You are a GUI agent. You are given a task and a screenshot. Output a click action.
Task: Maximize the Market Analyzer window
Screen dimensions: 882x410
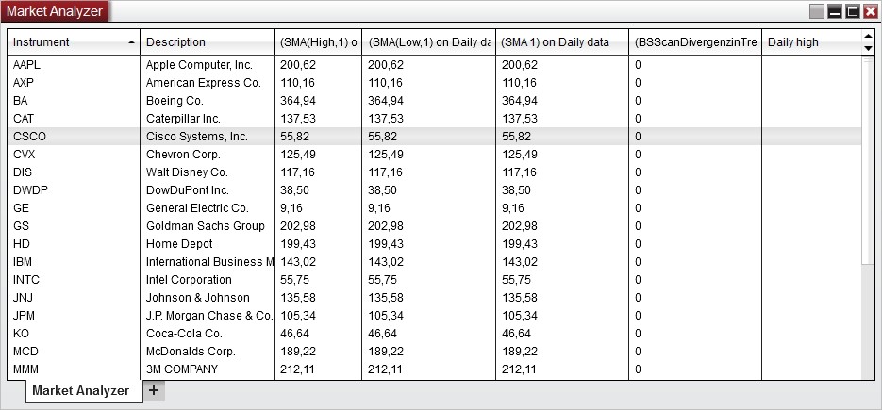853,11
